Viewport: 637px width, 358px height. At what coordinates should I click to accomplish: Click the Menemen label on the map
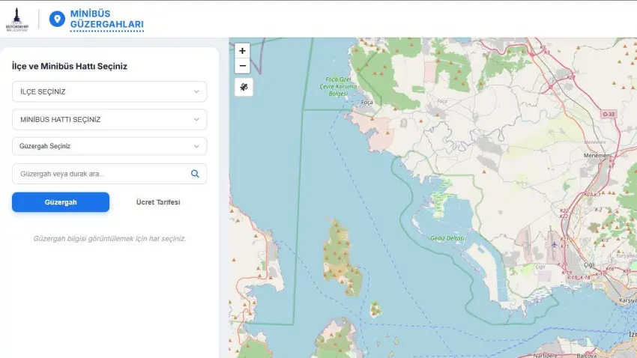click(597, 156)
